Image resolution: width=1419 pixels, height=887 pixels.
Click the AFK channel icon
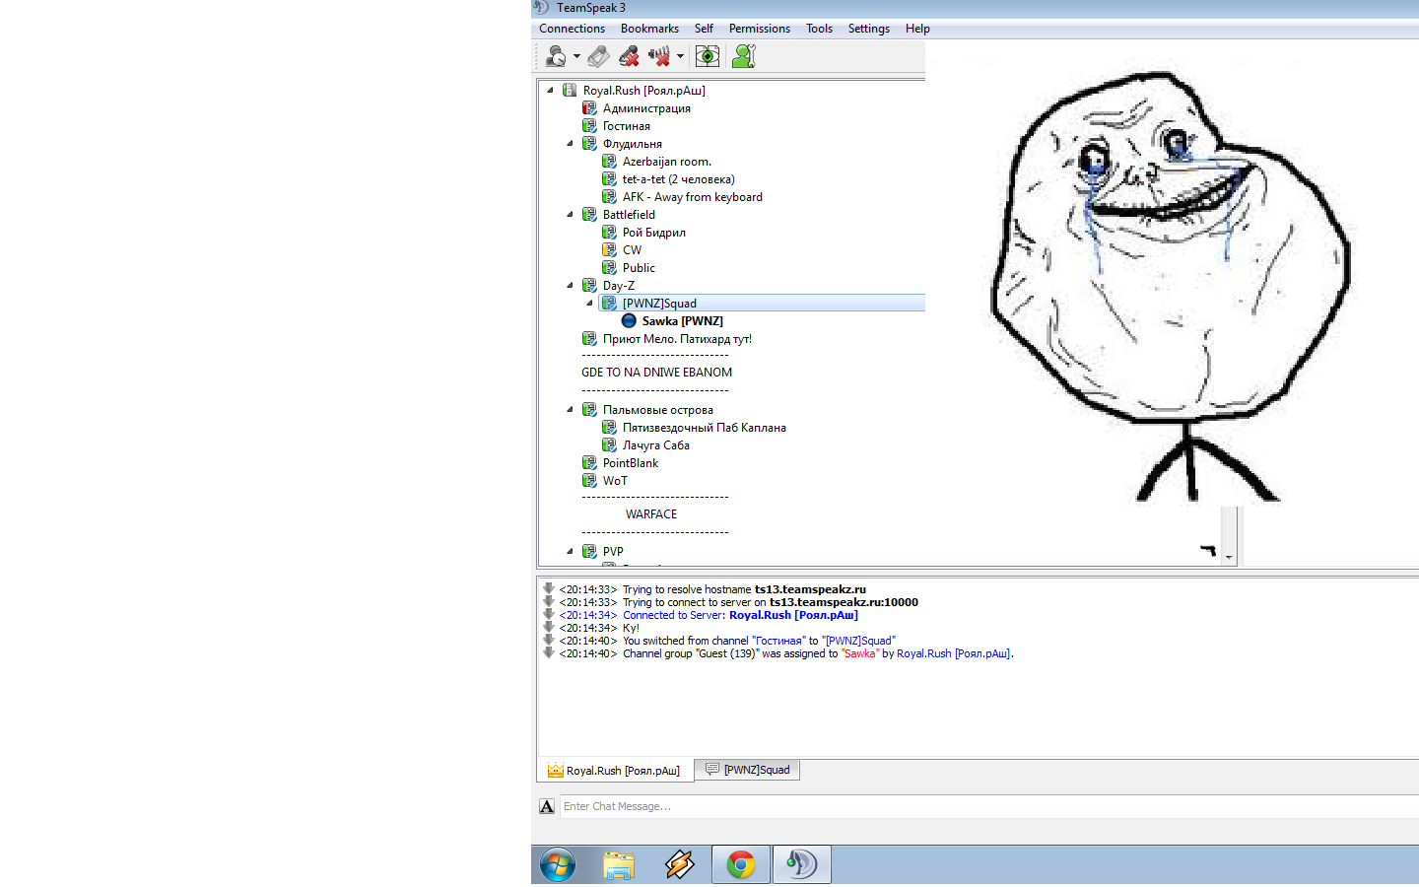click(x=609, y=196)
